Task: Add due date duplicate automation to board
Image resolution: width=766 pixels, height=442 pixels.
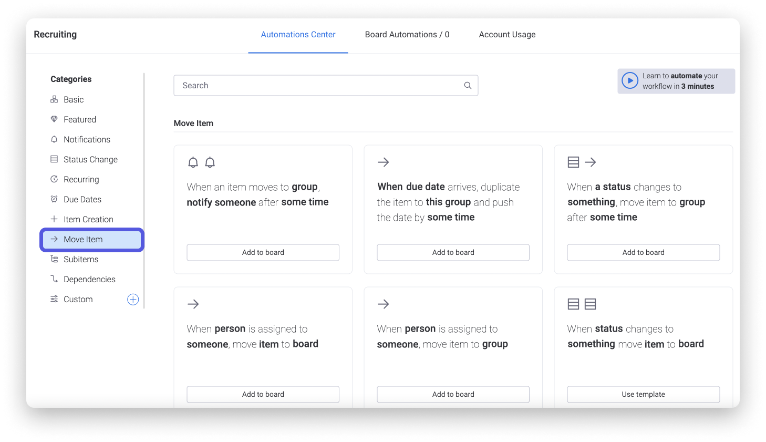Action: [453, 252]
